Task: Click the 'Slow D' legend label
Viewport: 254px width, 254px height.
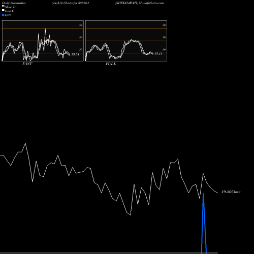Action: 10,7
